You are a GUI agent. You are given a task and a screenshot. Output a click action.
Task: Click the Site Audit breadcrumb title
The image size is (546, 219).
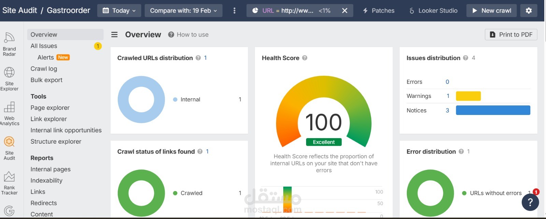[x=19, y=10]
